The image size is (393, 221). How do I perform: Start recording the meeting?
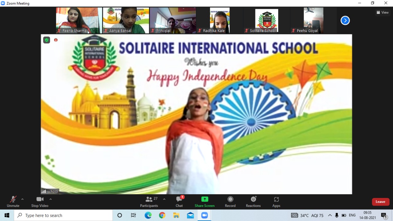tap(230, 202)
